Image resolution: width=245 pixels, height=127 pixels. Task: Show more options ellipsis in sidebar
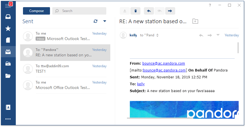tap(8, 119)
